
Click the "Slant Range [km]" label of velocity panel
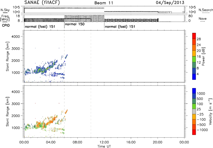pos(7,112)
